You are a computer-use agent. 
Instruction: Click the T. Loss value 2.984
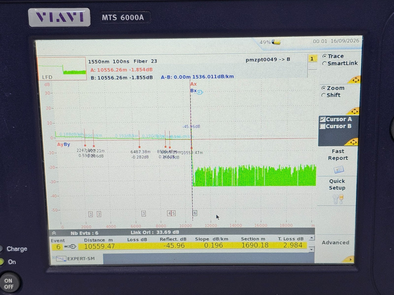coord(292,245)
